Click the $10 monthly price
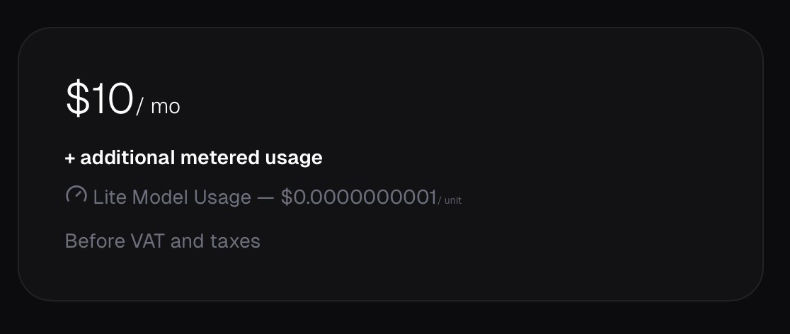This screenshot has height=334, width=790. pyautogui.click(x=99, y=99)
